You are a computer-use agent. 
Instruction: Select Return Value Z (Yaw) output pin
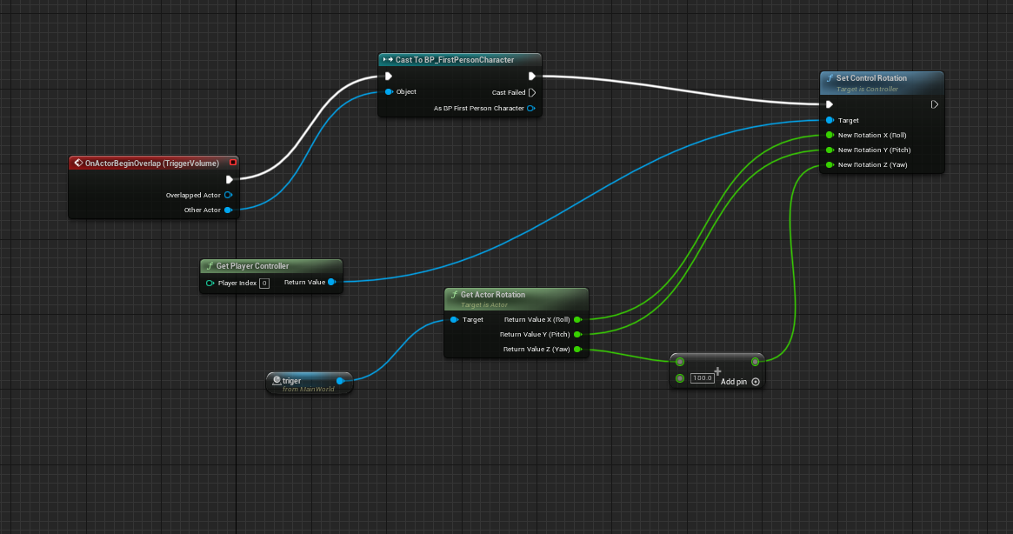point(577,349)
